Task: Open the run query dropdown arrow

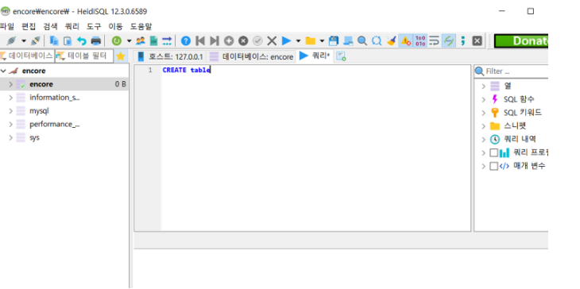Action: point(298,40)
